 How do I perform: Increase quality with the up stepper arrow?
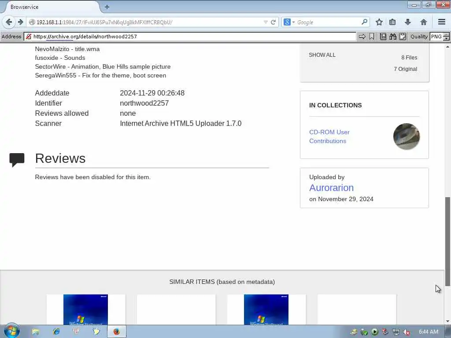click(x=447, y=34)
